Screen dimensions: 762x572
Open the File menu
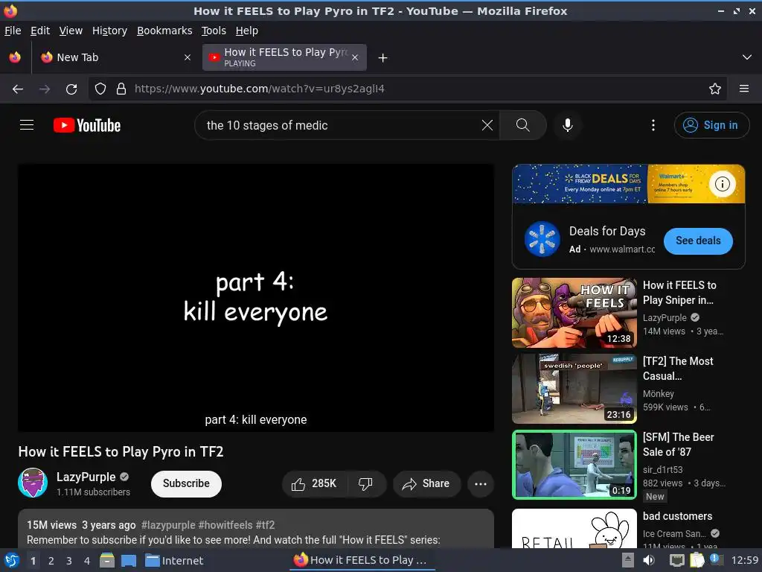[13, 31]
